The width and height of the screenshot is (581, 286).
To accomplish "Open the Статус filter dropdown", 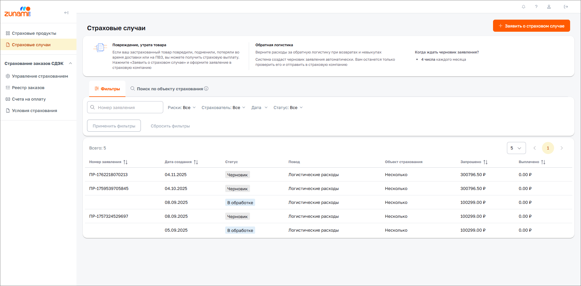I will pyautogui.click(x=288, y=108).
